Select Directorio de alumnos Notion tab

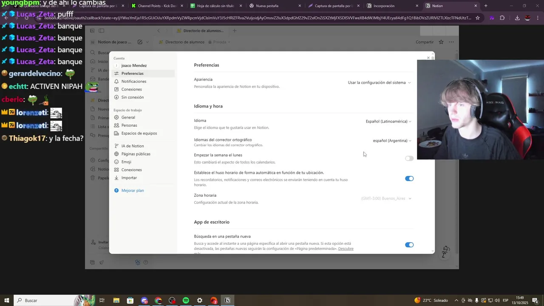pos(200,31)
